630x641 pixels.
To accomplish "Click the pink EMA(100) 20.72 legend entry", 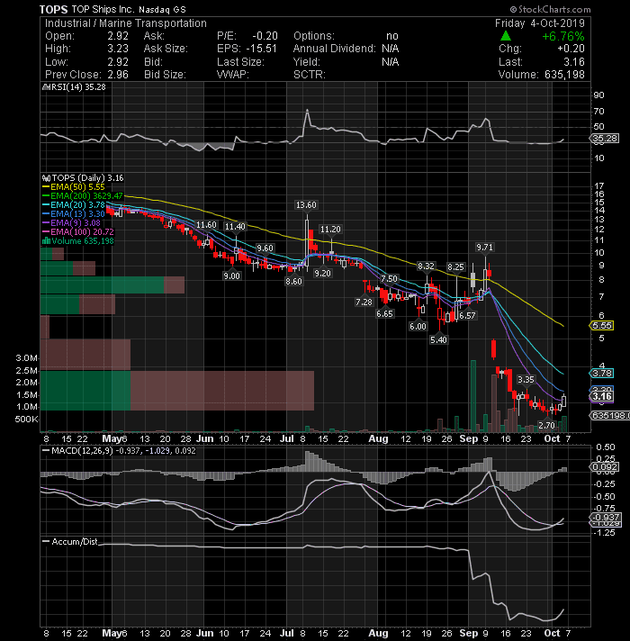I will coord(78,231).
